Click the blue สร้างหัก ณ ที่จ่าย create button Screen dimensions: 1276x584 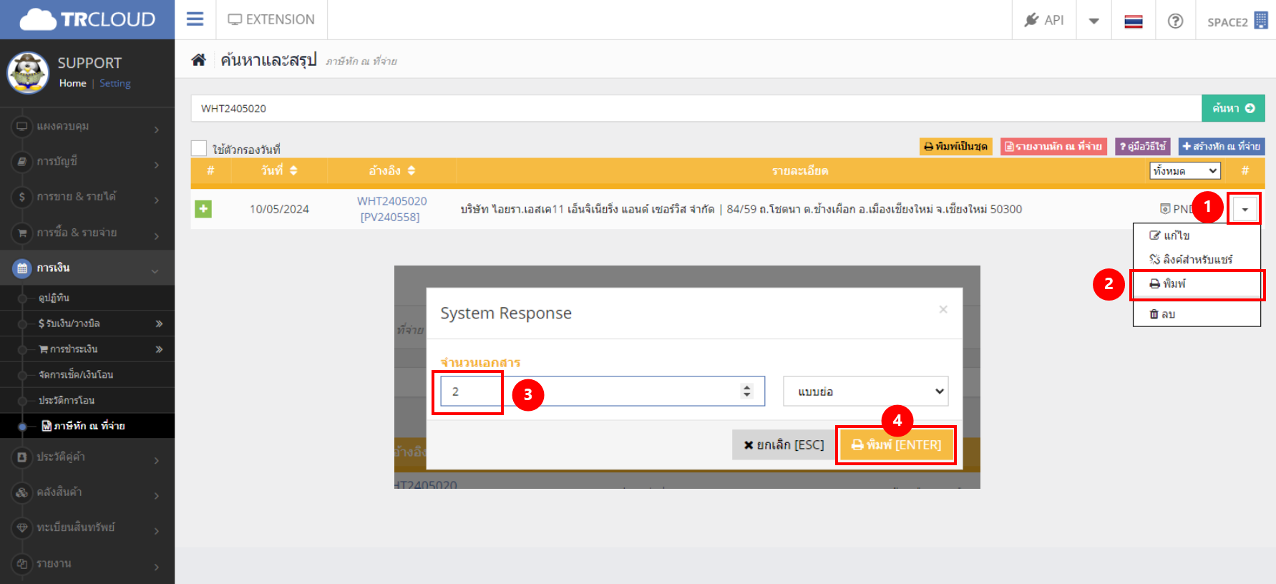pos(1222,146)
